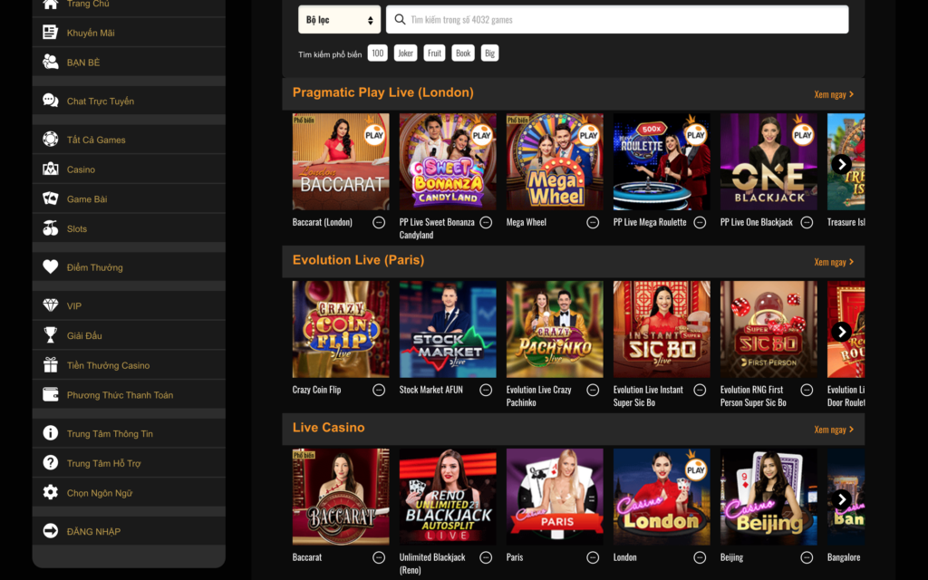Open options icon beside Stock Market AFUN
The height and width of the screenshot is (580, 928).
point(486,390)
